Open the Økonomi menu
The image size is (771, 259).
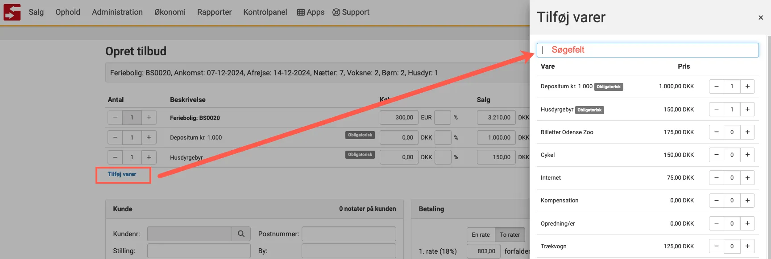[x=170, y=12]
